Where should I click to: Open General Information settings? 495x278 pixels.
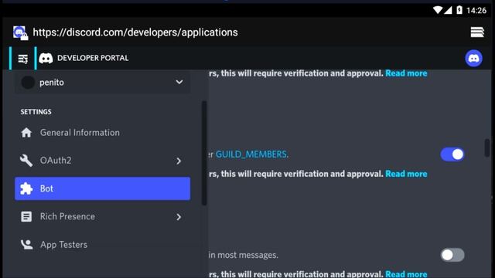(x=102, y=133)
